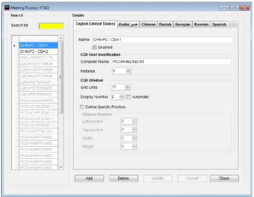The image size is (254, 197).
Task: Select the PCCHGOTTSCJ01 list row
Action: click(38, 131)
